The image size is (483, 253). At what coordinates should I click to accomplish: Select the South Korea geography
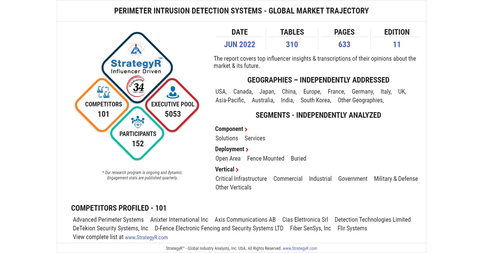pos(316,100)
